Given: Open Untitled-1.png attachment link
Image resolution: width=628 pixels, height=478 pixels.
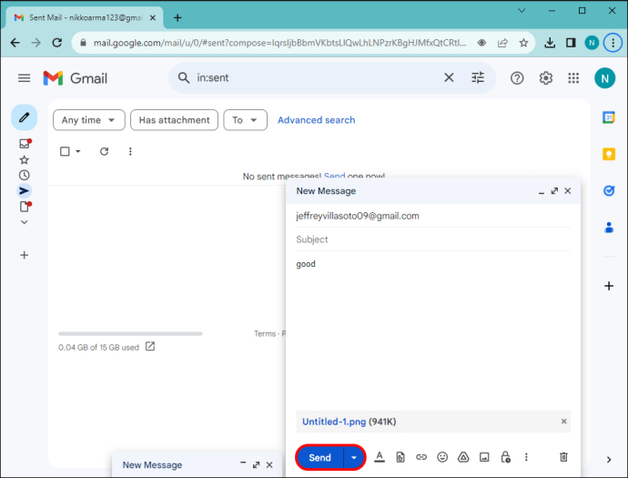Looking at the screenshot, I should click(x=334, y=422).
